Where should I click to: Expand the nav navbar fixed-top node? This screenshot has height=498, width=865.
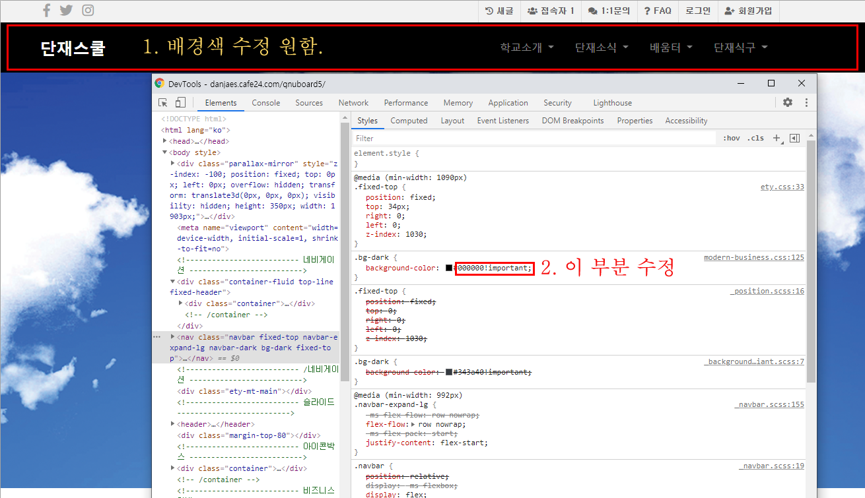tap(173, 337)
